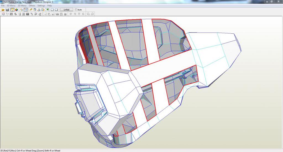Toggle textures with the colored cube icon
This screenshot has height=152, width=283.
tap(16, 10)
